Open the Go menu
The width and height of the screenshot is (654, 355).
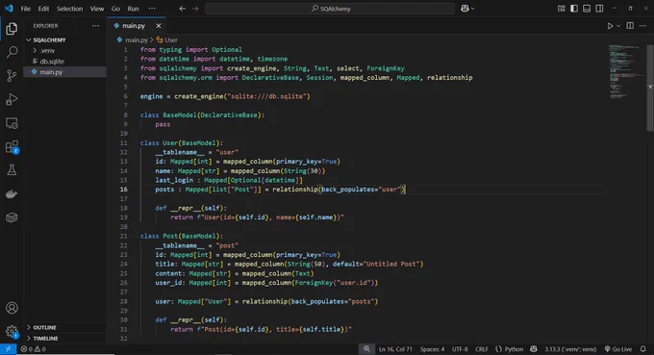point(115,9)
